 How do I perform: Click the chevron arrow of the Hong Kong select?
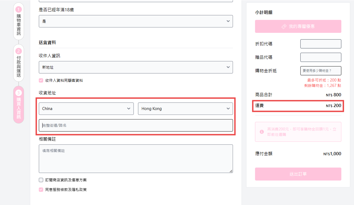[x=228, y=109]
